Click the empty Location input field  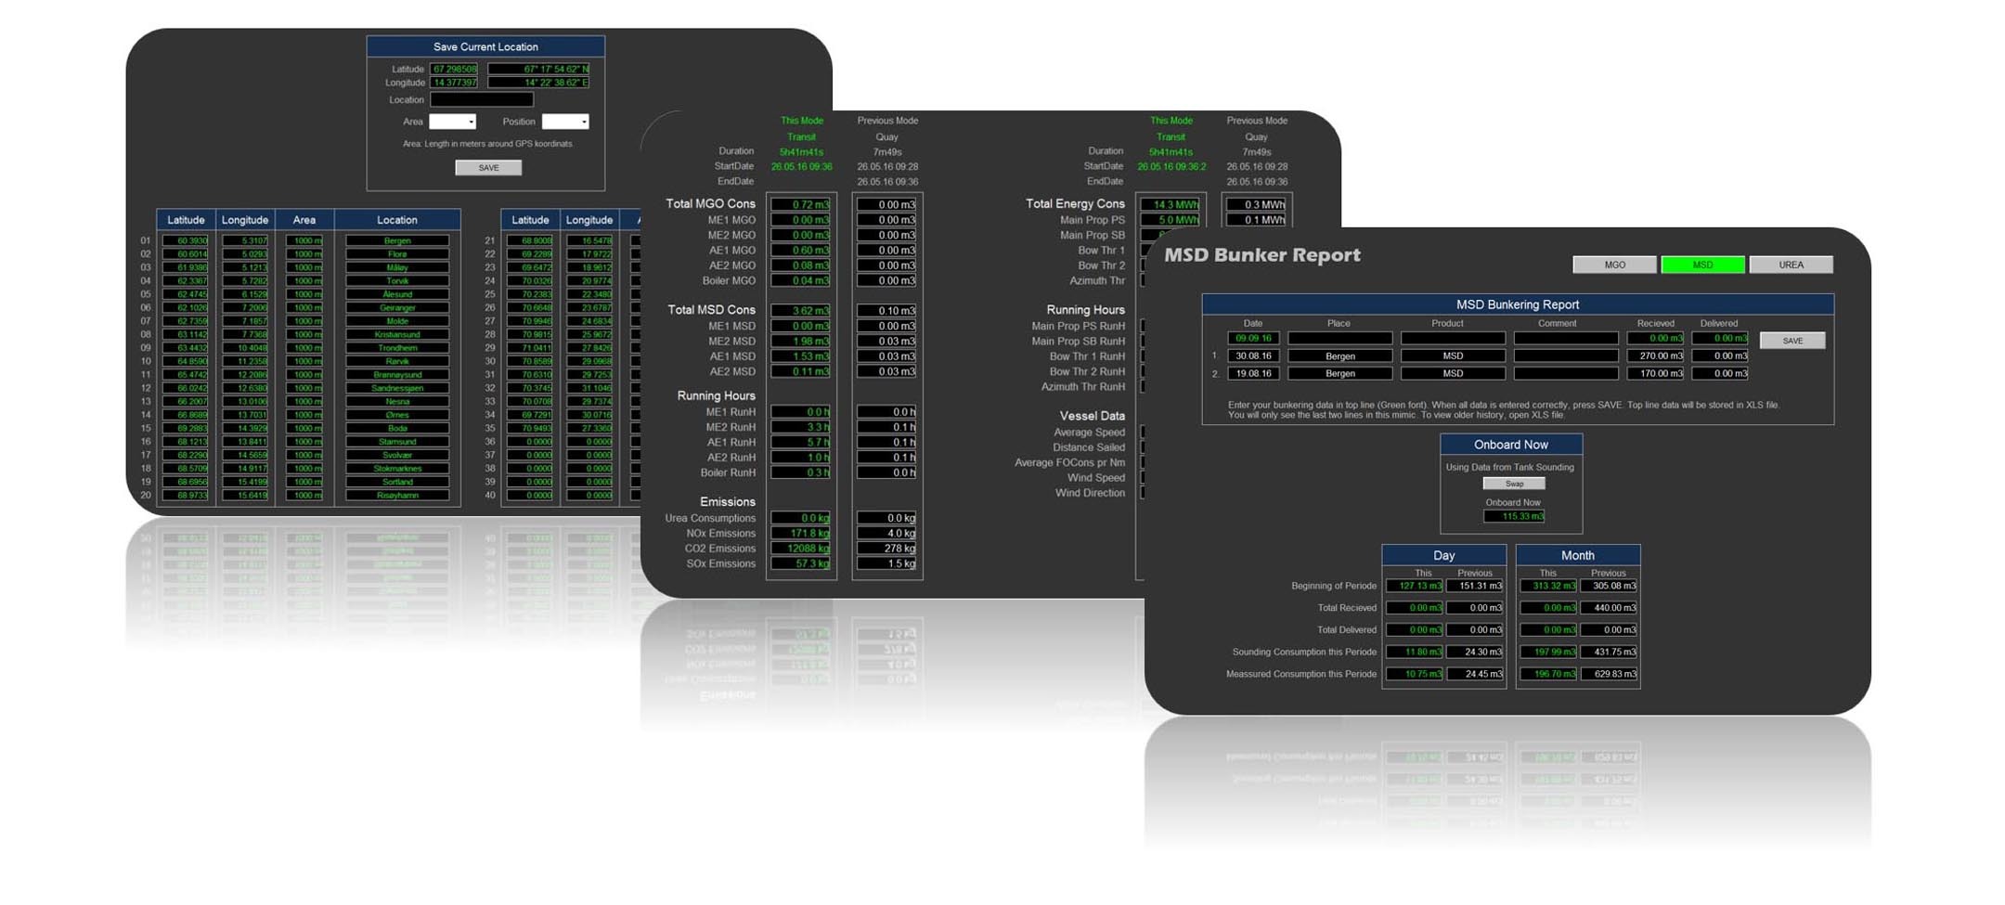click(481, 99)
